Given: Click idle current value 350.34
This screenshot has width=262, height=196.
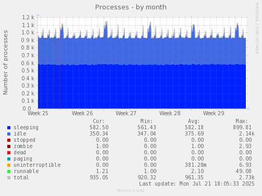Looking at the screenshot, I should [x=99, y=133].
